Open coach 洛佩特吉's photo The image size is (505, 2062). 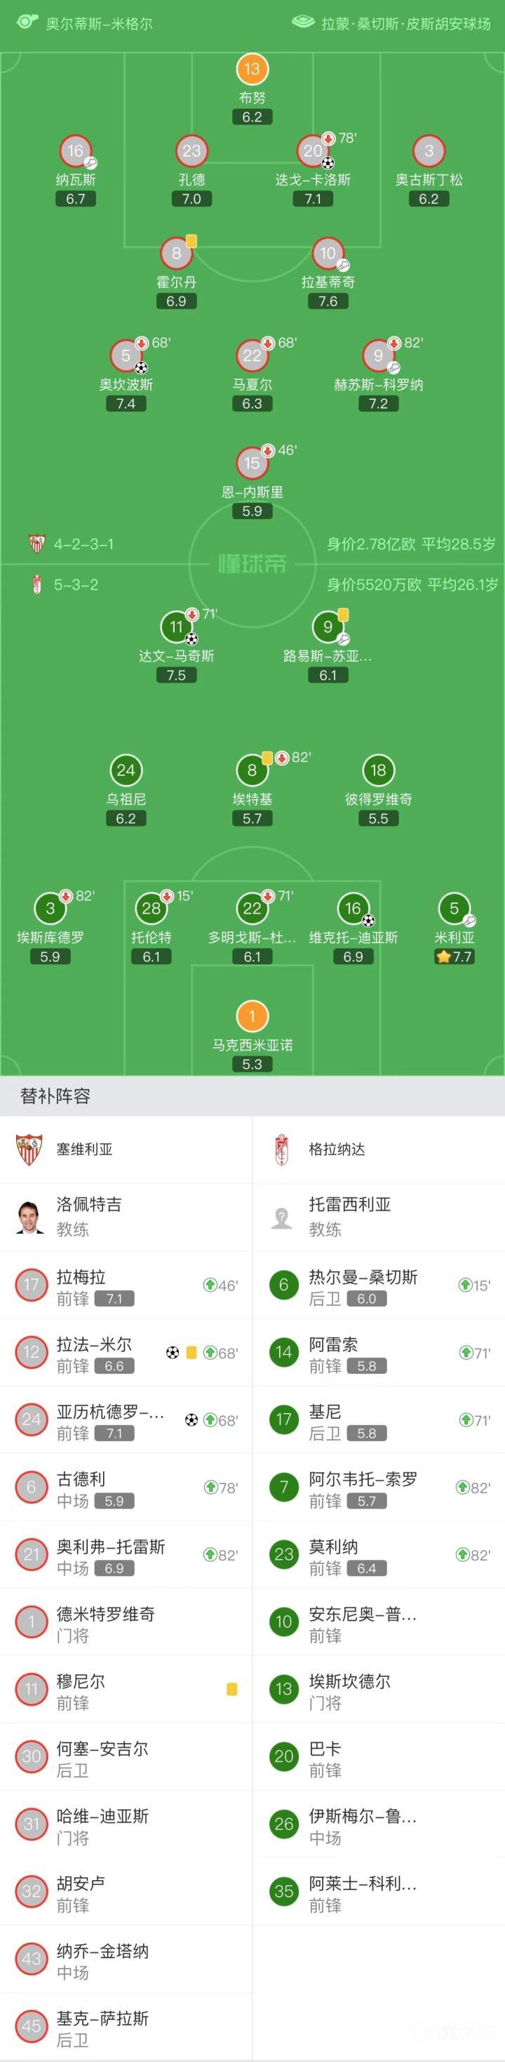tap(30, 1218)
